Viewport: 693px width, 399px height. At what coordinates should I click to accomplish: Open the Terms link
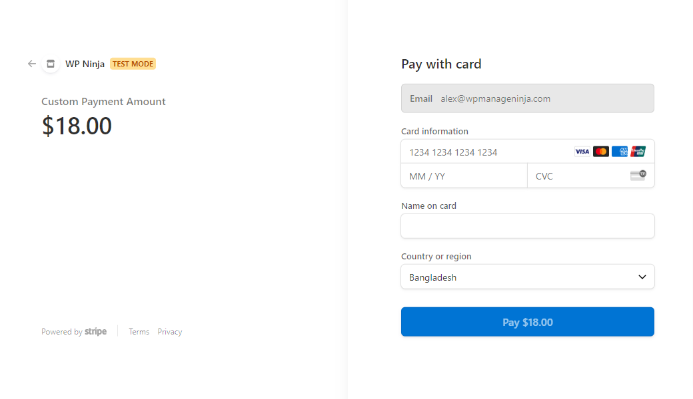tap(139, 332)
